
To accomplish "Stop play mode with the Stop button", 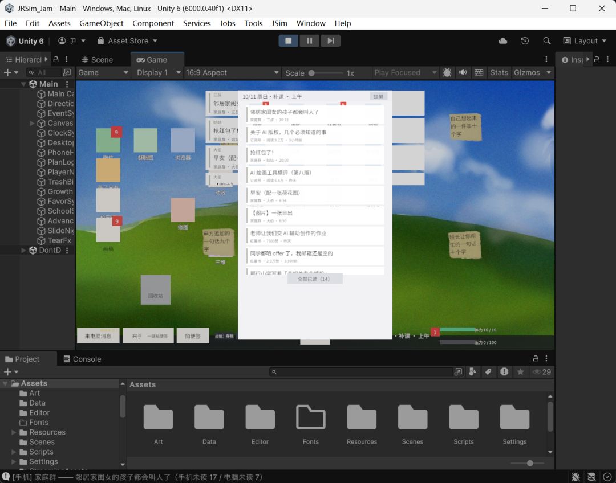I will (289, 41).
